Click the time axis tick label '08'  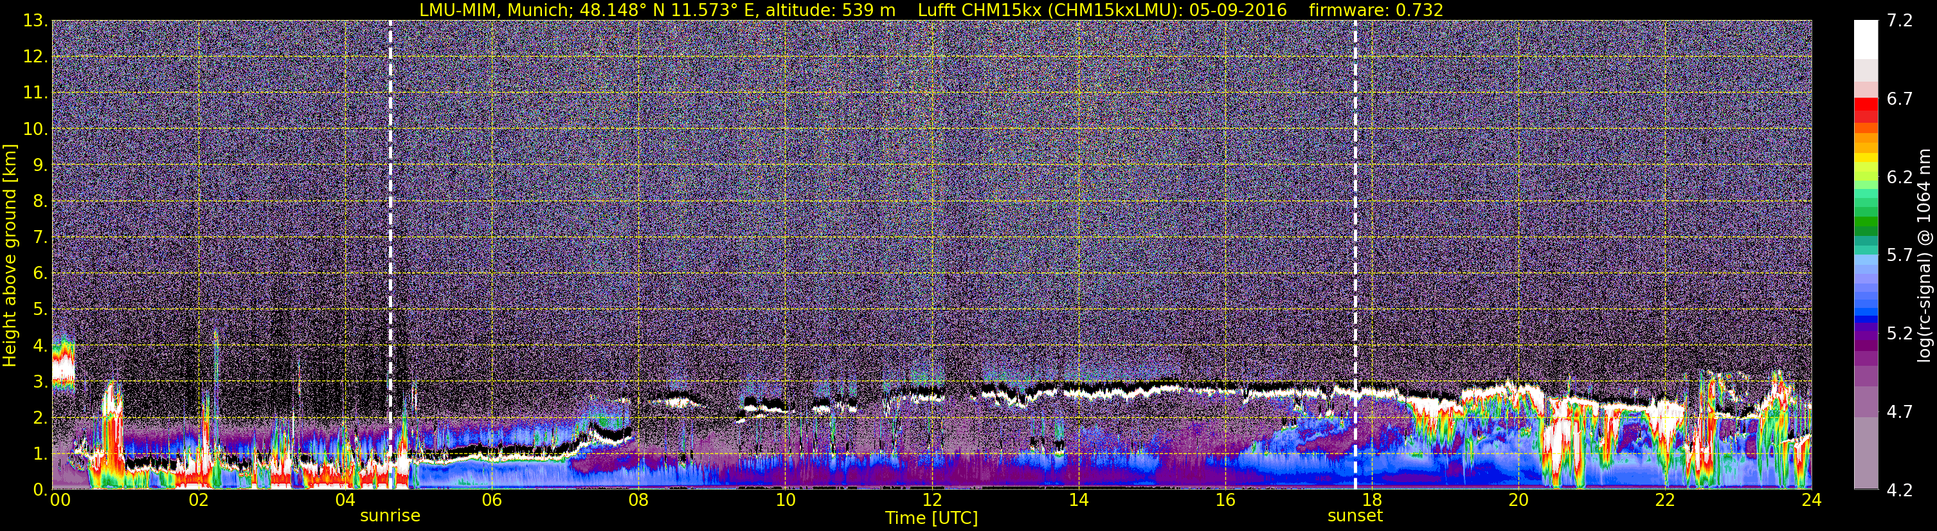coord(638,501)
